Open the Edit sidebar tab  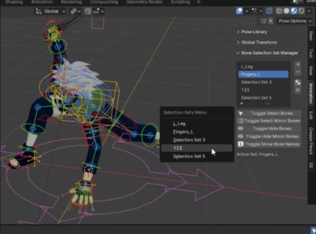(311, 115)
